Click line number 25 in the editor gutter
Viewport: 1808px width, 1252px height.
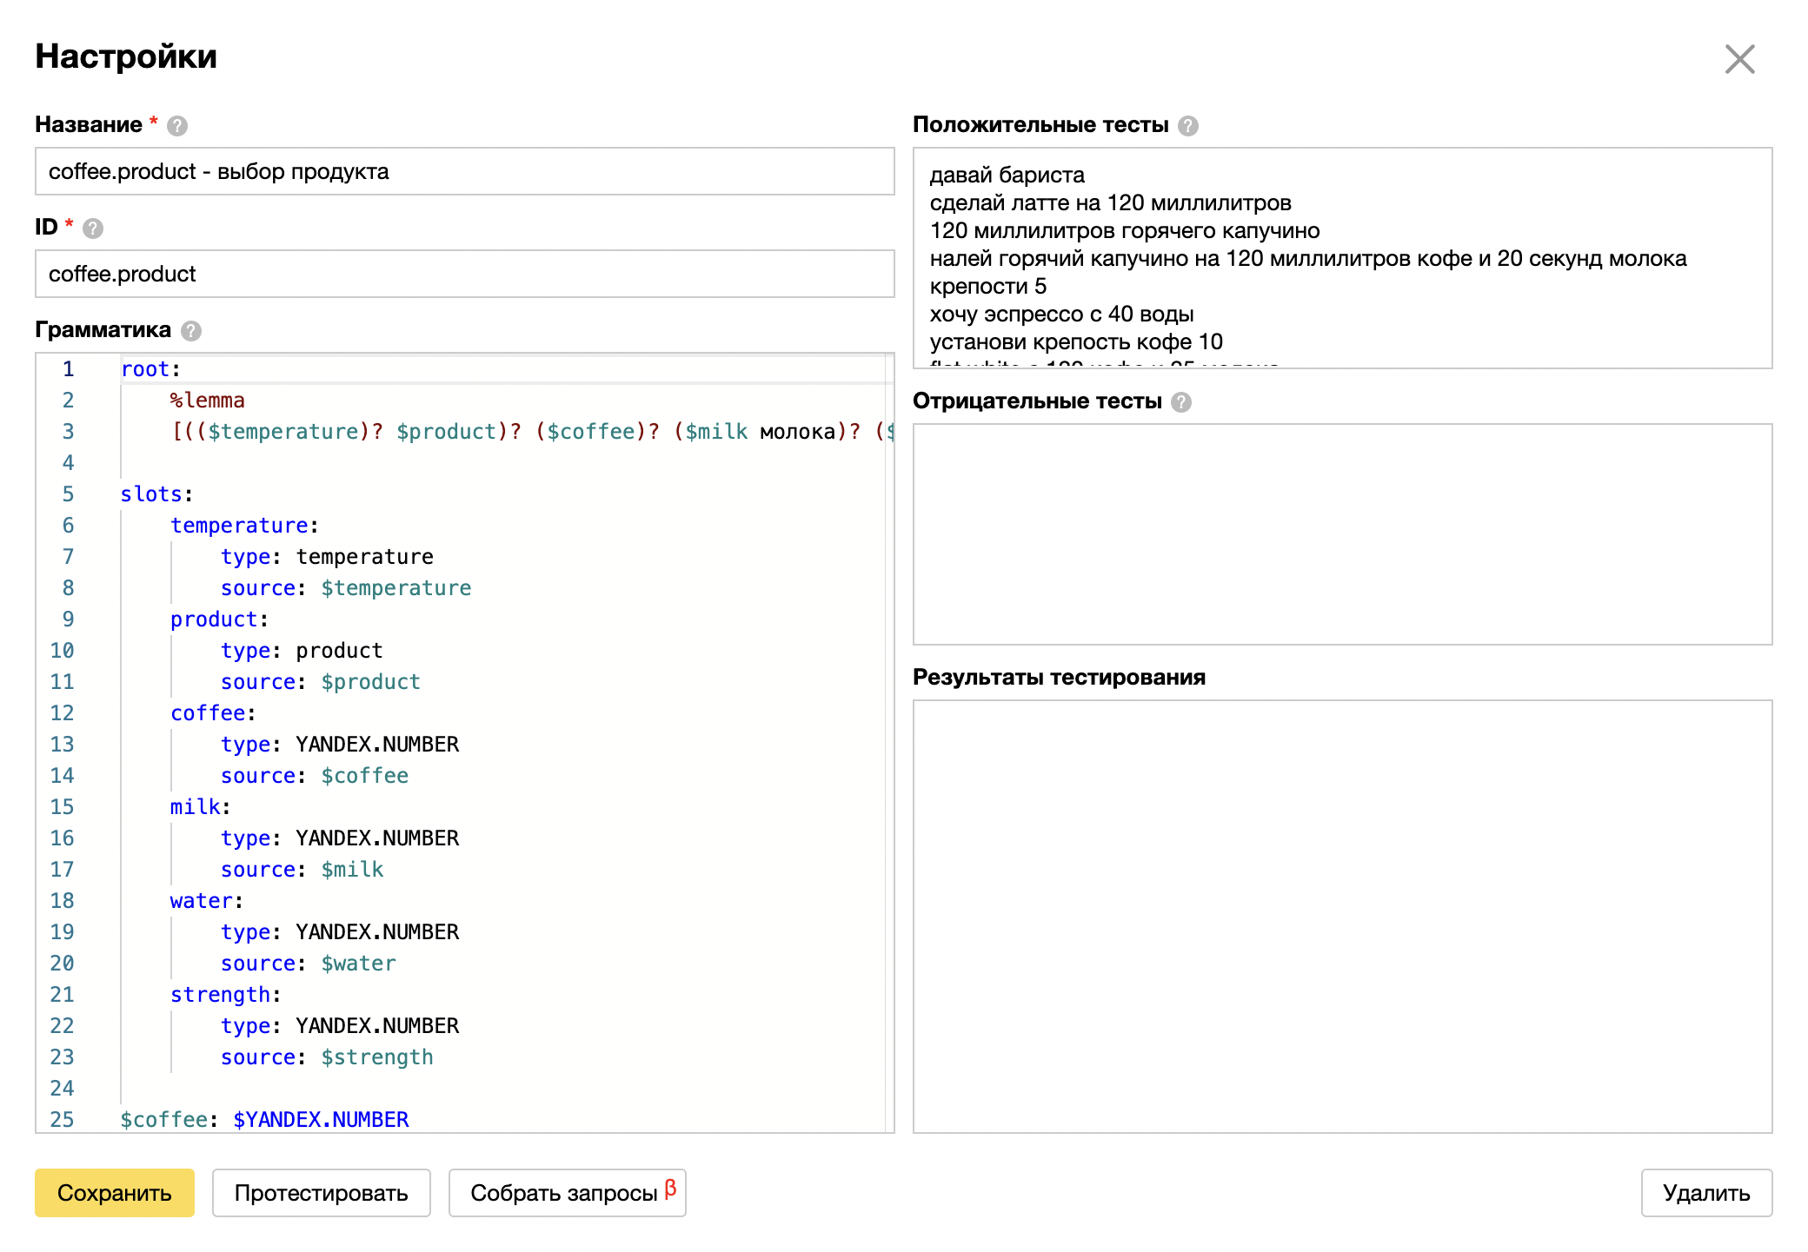click(x=63, y=1119)
